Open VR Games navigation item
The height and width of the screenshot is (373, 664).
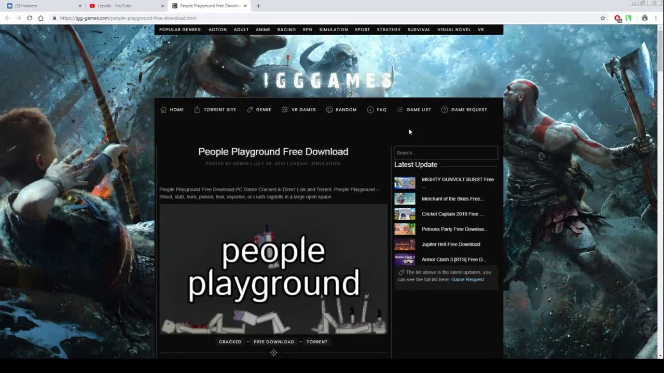tap(303, 110)
